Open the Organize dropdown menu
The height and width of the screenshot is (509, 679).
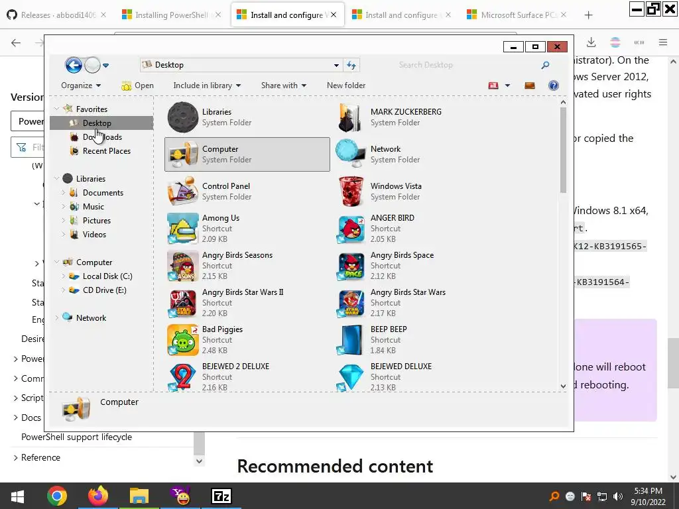(x=81, y=85)
